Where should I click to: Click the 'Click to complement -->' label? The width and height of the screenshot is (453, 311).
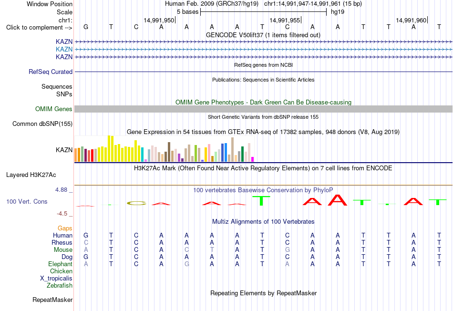point(39,28)
